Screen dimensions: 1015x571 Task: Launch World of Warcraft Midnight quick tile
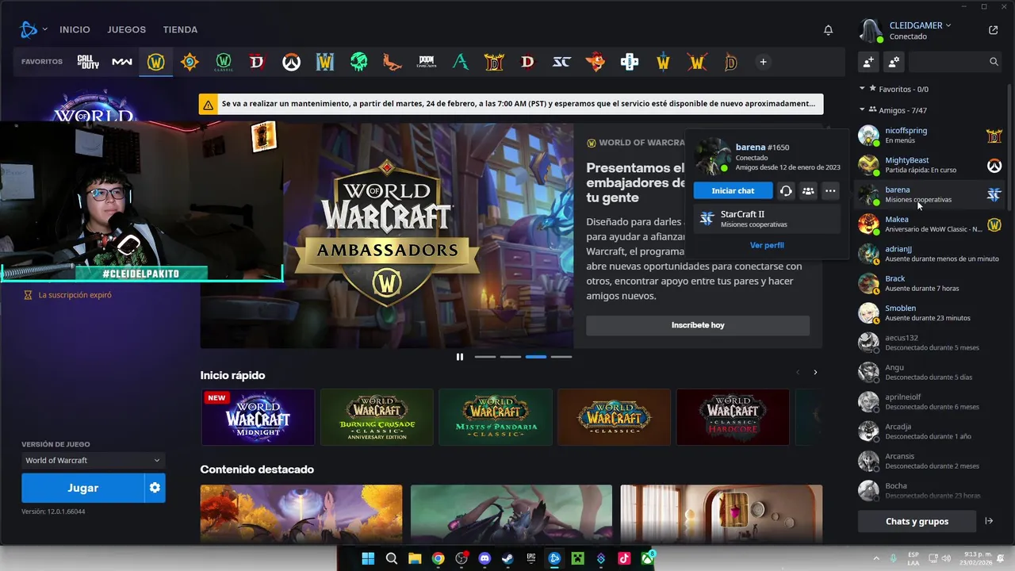coord(258,416)
